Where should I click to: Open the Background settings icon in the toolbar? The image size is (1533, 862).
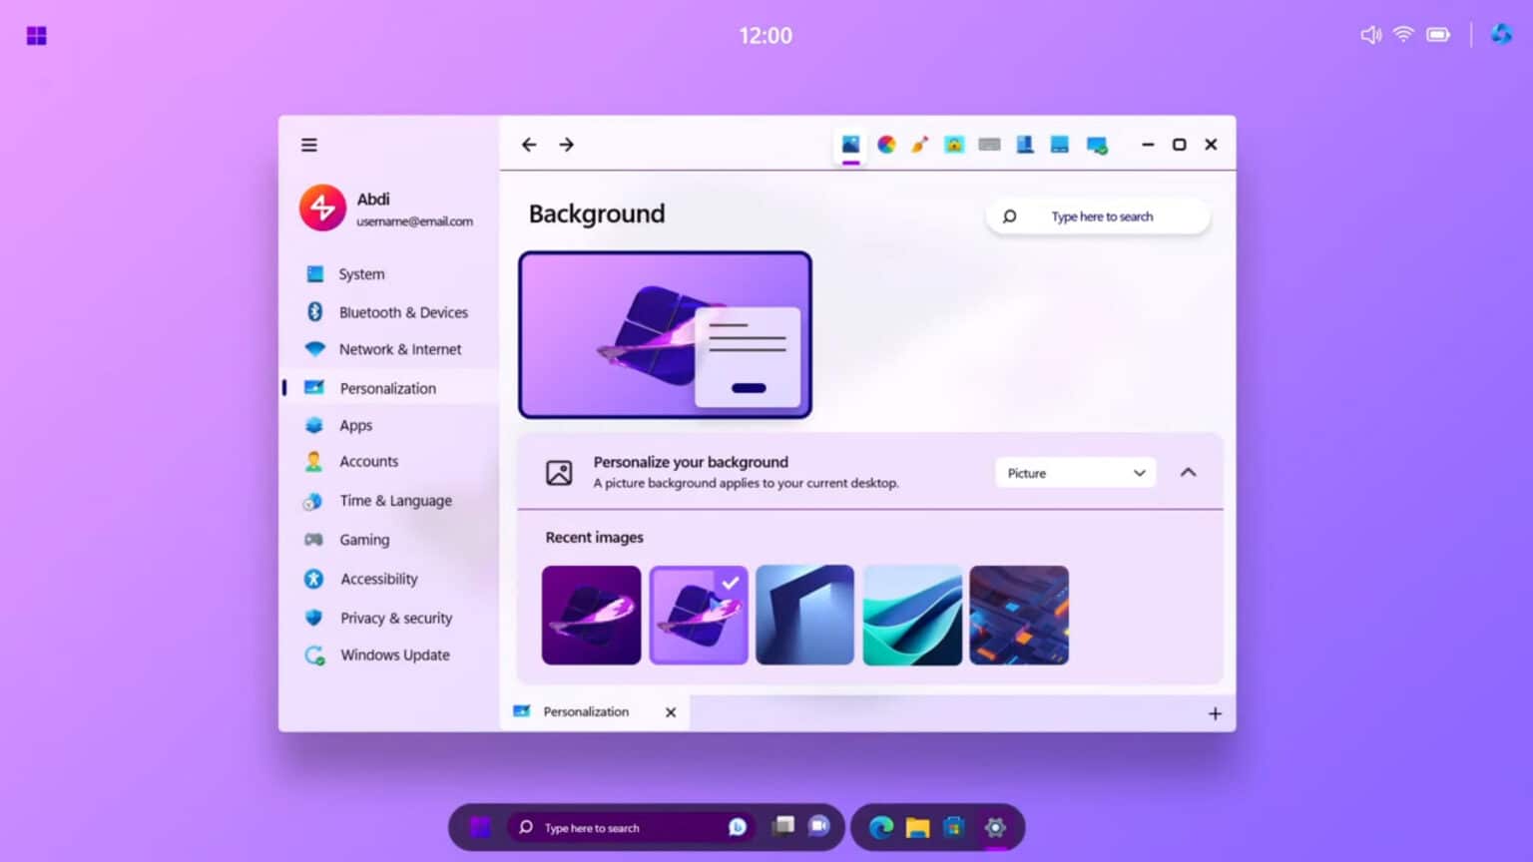pos(850,144)
